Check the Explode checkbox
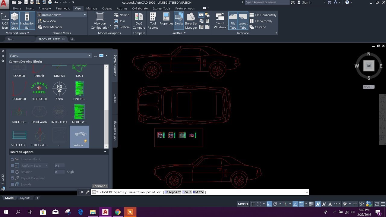The height and width of the screenshot is (217, 386). pos(12,184)
